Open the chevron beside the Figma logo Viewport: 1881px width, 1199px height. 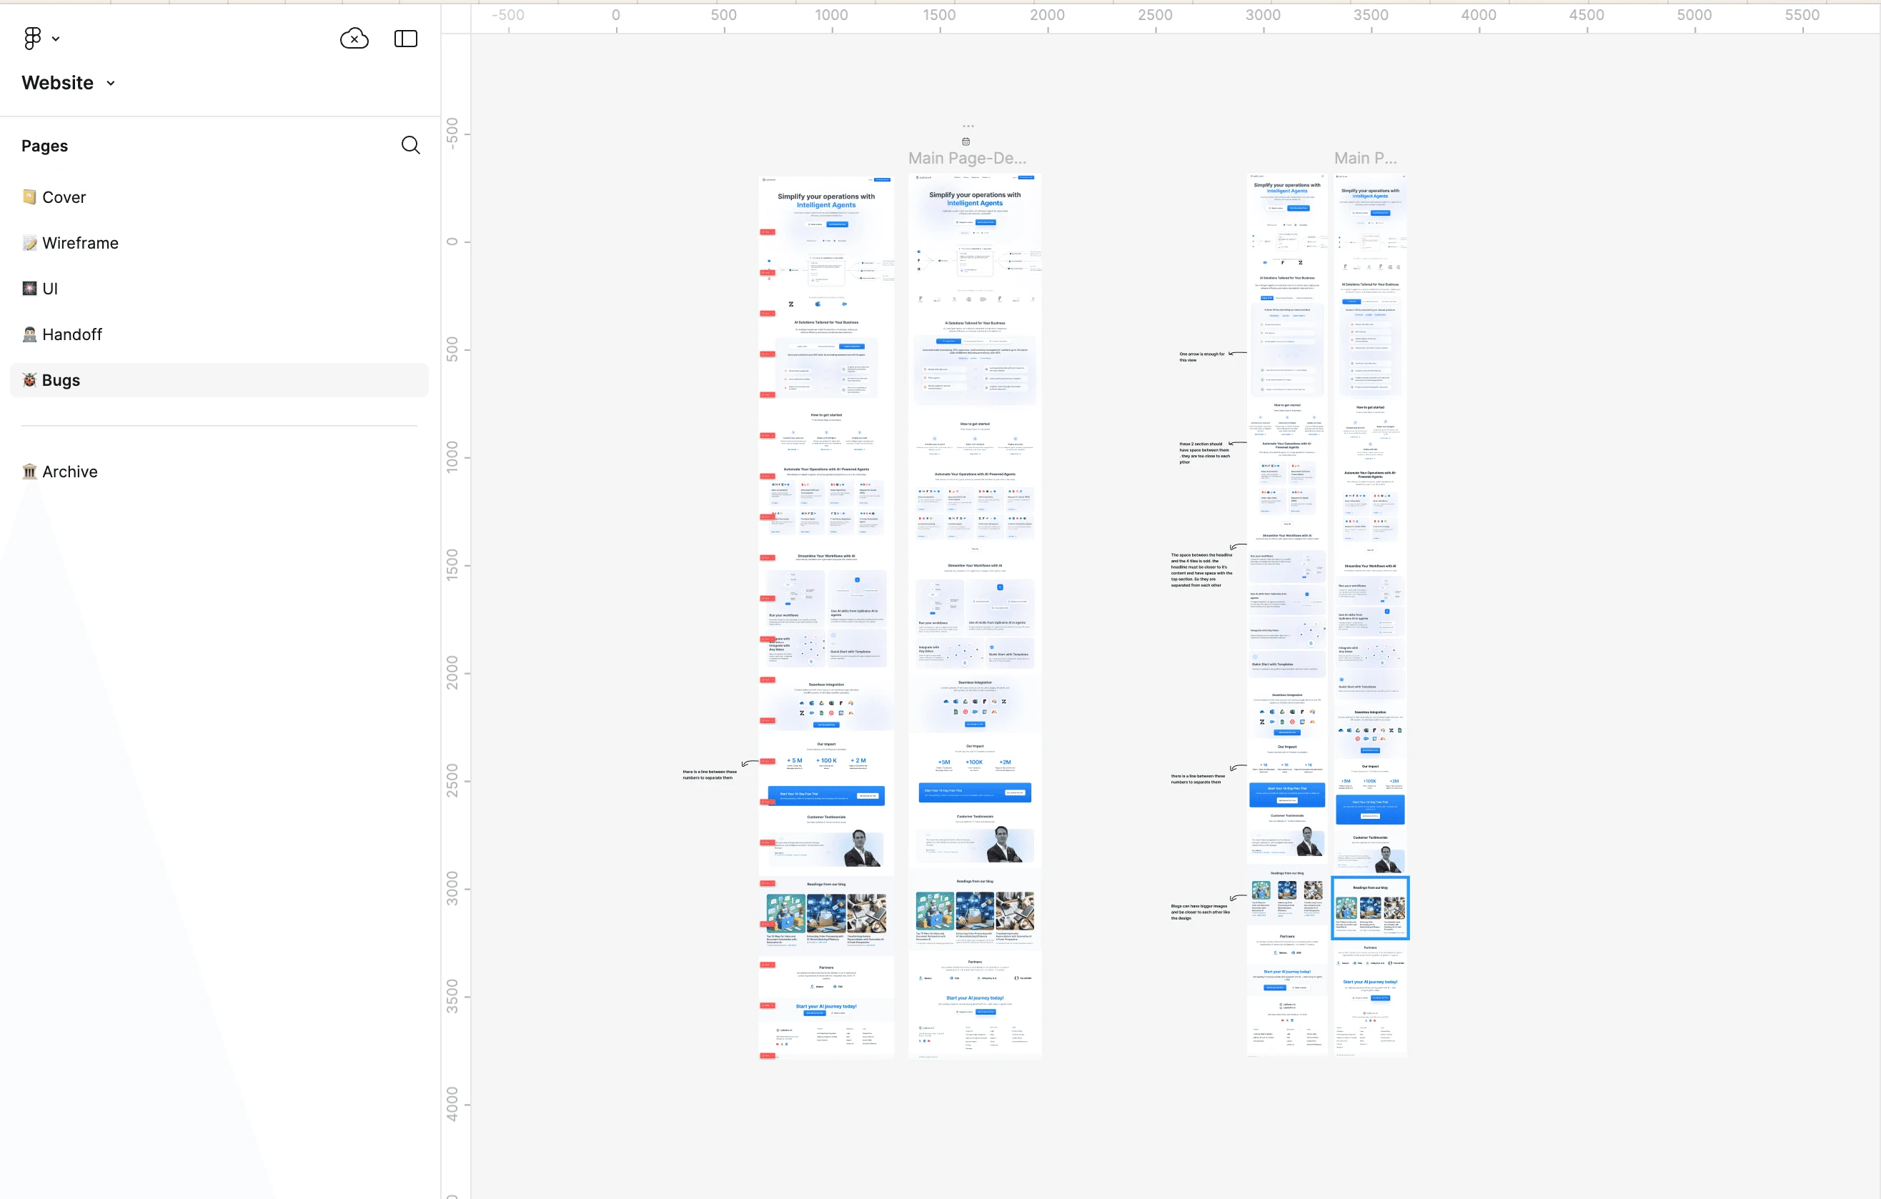click(x=56, y=39)
